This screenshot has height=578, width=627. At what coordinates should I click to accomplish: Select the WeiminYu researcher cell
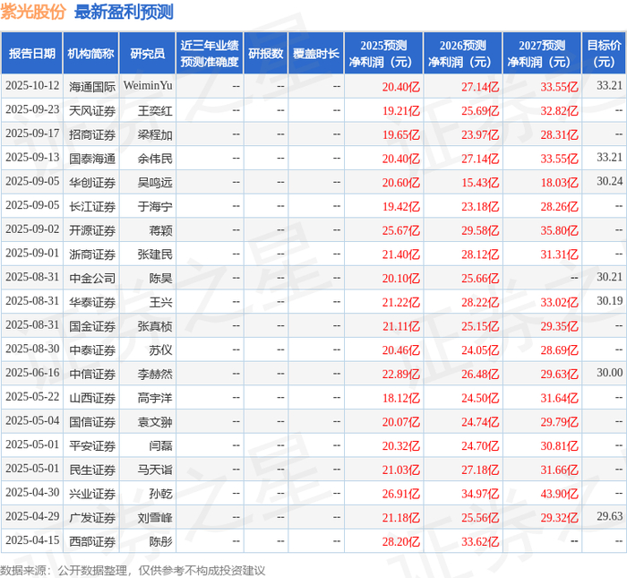pyautogui.click(x=148, y=86)
